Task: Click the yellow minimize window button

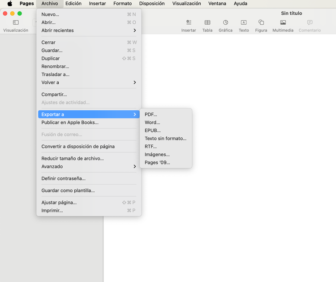Action: tap(13, 13)
